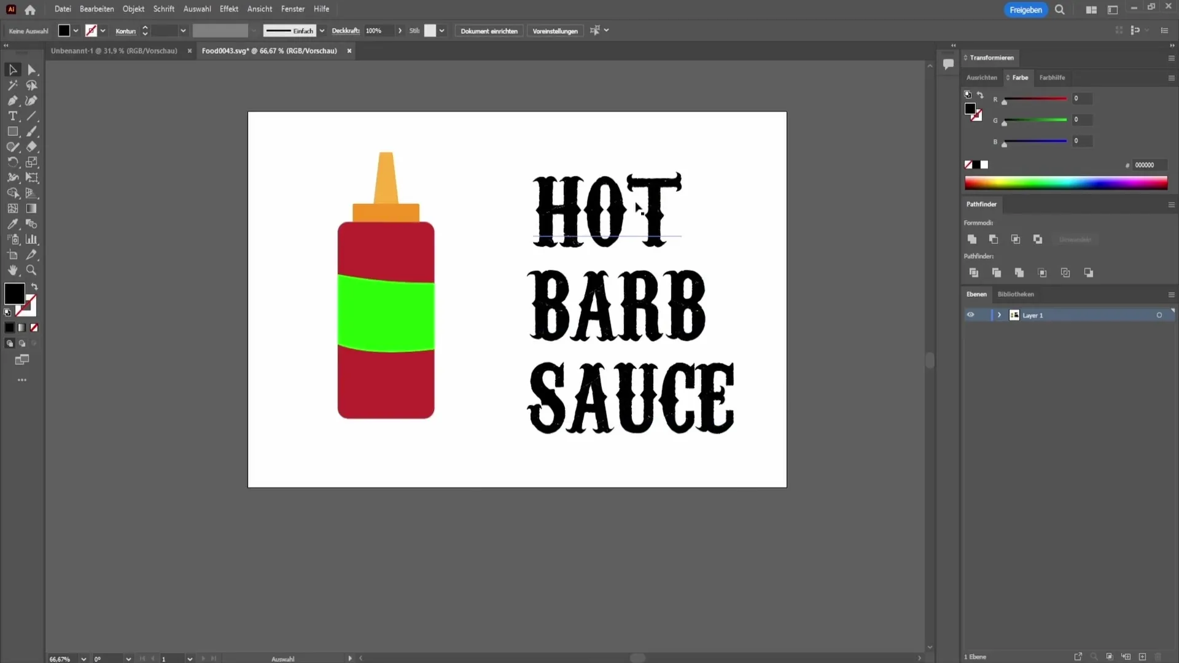The image size is (1179, 663).
Task: Open the fill color dropdown in control bar
Action: click(x=76, y=31)
